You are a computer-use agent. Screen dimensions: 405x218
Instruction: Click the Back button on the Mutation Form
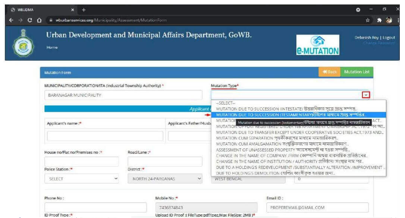tap(330, 73)
